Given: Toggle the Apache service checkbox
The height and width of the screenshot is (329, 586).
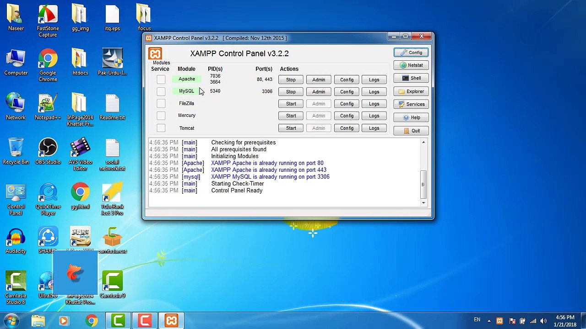Looking at the screenshot, I should click(x=161, y=80).
